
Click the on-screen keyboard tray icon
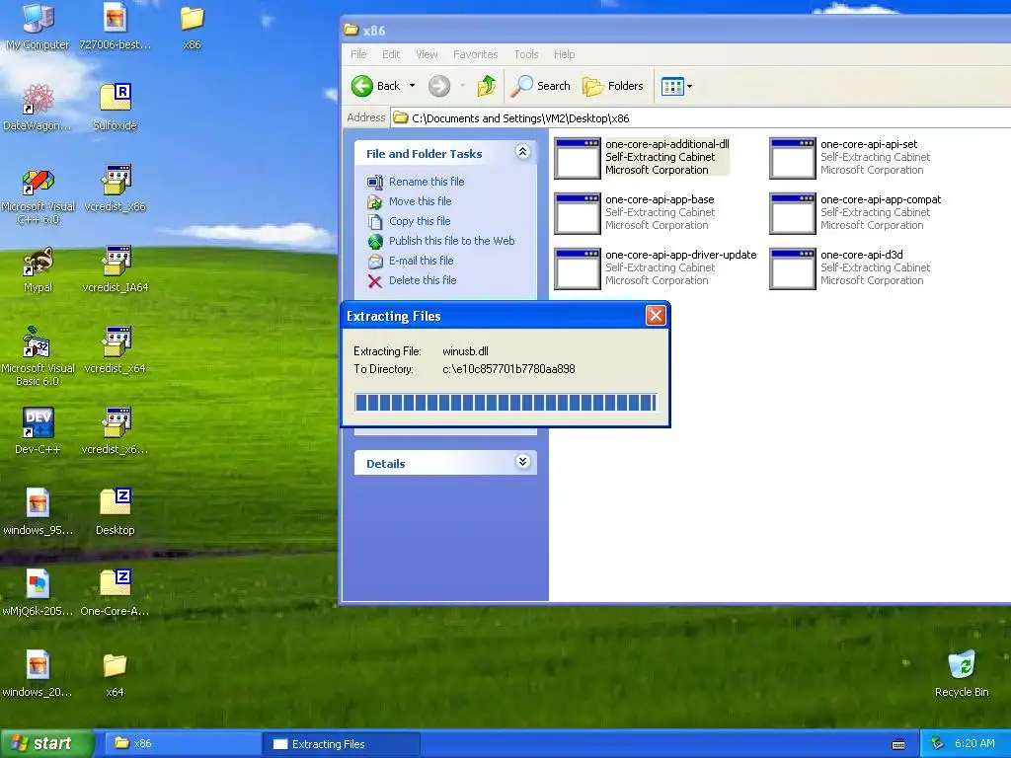tap(898, 744)
